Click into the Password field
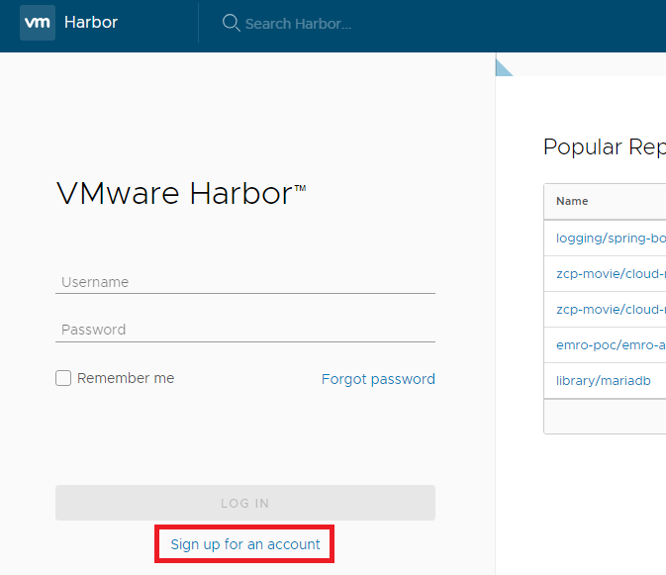The width and height of the screenshot is (666, 575). [x=245, y=330]
